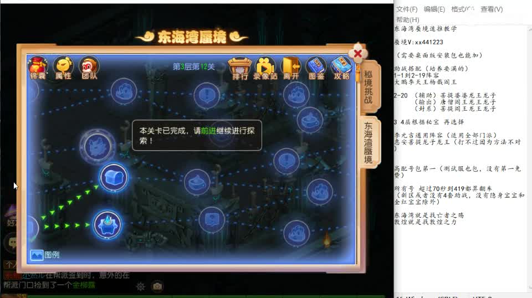
Task: Open the 文件(F) menu in Notepad
Action: 407,9
